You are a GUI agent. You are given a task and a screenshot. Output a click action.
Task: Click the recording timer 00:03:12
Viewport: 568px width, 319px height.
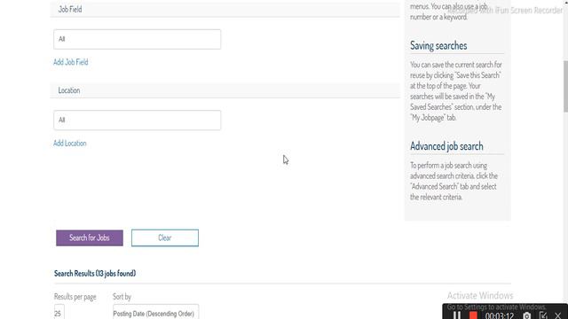[x=499, y=315]
